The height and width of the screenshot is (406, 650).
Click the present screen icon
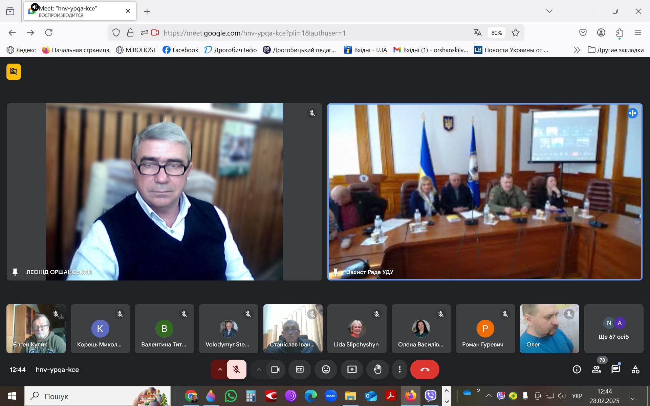(x=352, y=369)
